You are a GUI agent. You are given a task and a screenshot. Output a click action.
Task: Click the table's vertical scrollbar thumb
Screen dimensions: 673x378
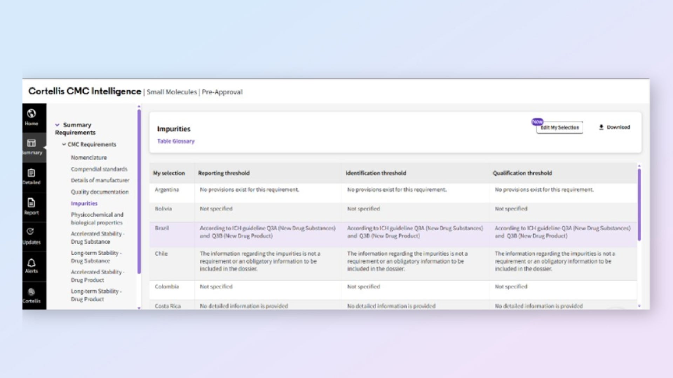639,205
